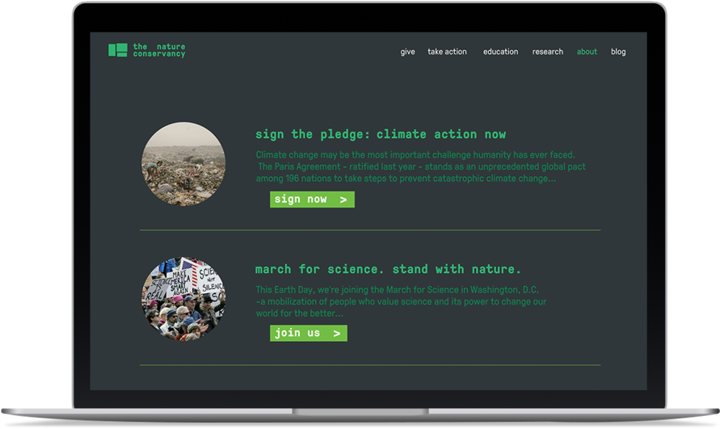
Task: Visit the blog from the navigation
Action: click(x=618, y=52)
